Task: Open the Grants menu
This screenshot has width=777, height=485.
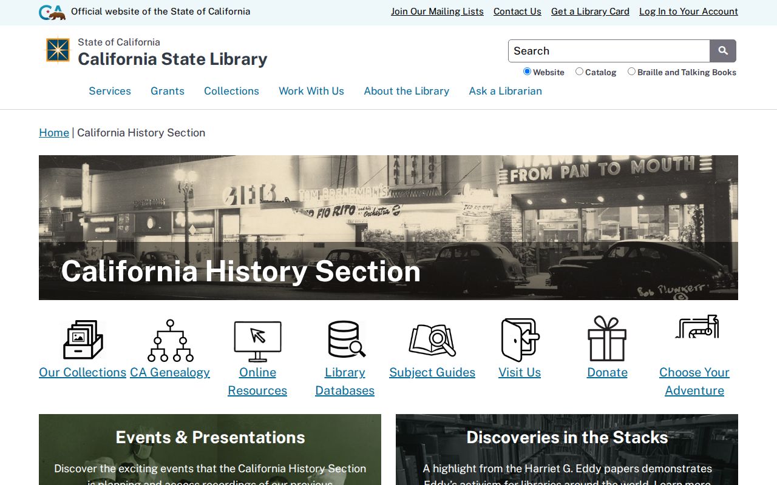Action: point(168,91)
